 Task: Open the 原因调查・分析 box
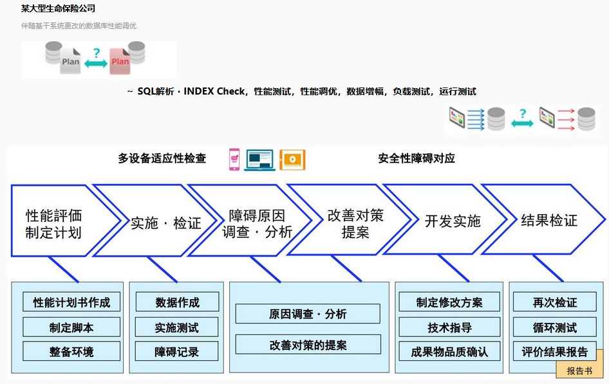[308, 314]
